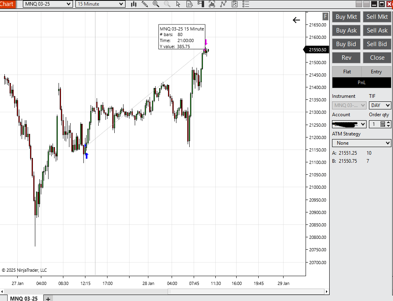Screen dimensions: 393x301
Task: Open the Account selector dropdown
Action: click(x=349, y=124)
